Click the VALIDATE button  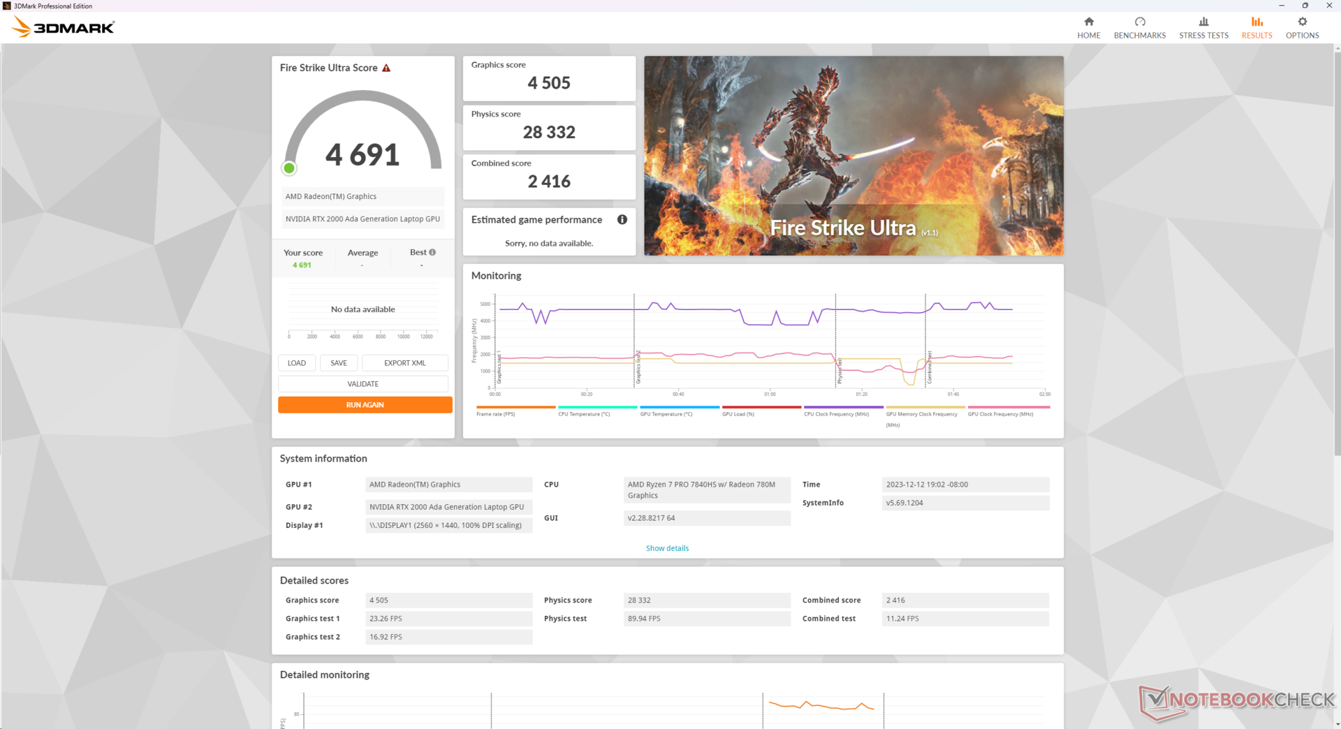362,384
